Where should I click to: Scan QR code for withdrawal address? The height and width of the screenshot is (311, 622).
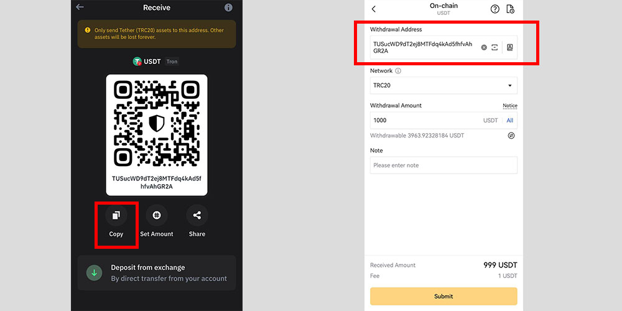pyautogui.click(x=494, y=48)
